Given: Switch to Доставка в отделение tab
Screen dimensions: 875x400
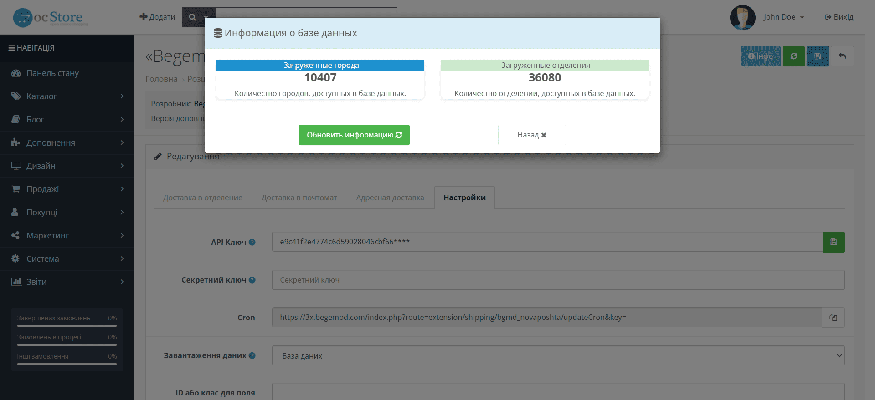Looking at the screenshot, I should click(x=203, y=197).
